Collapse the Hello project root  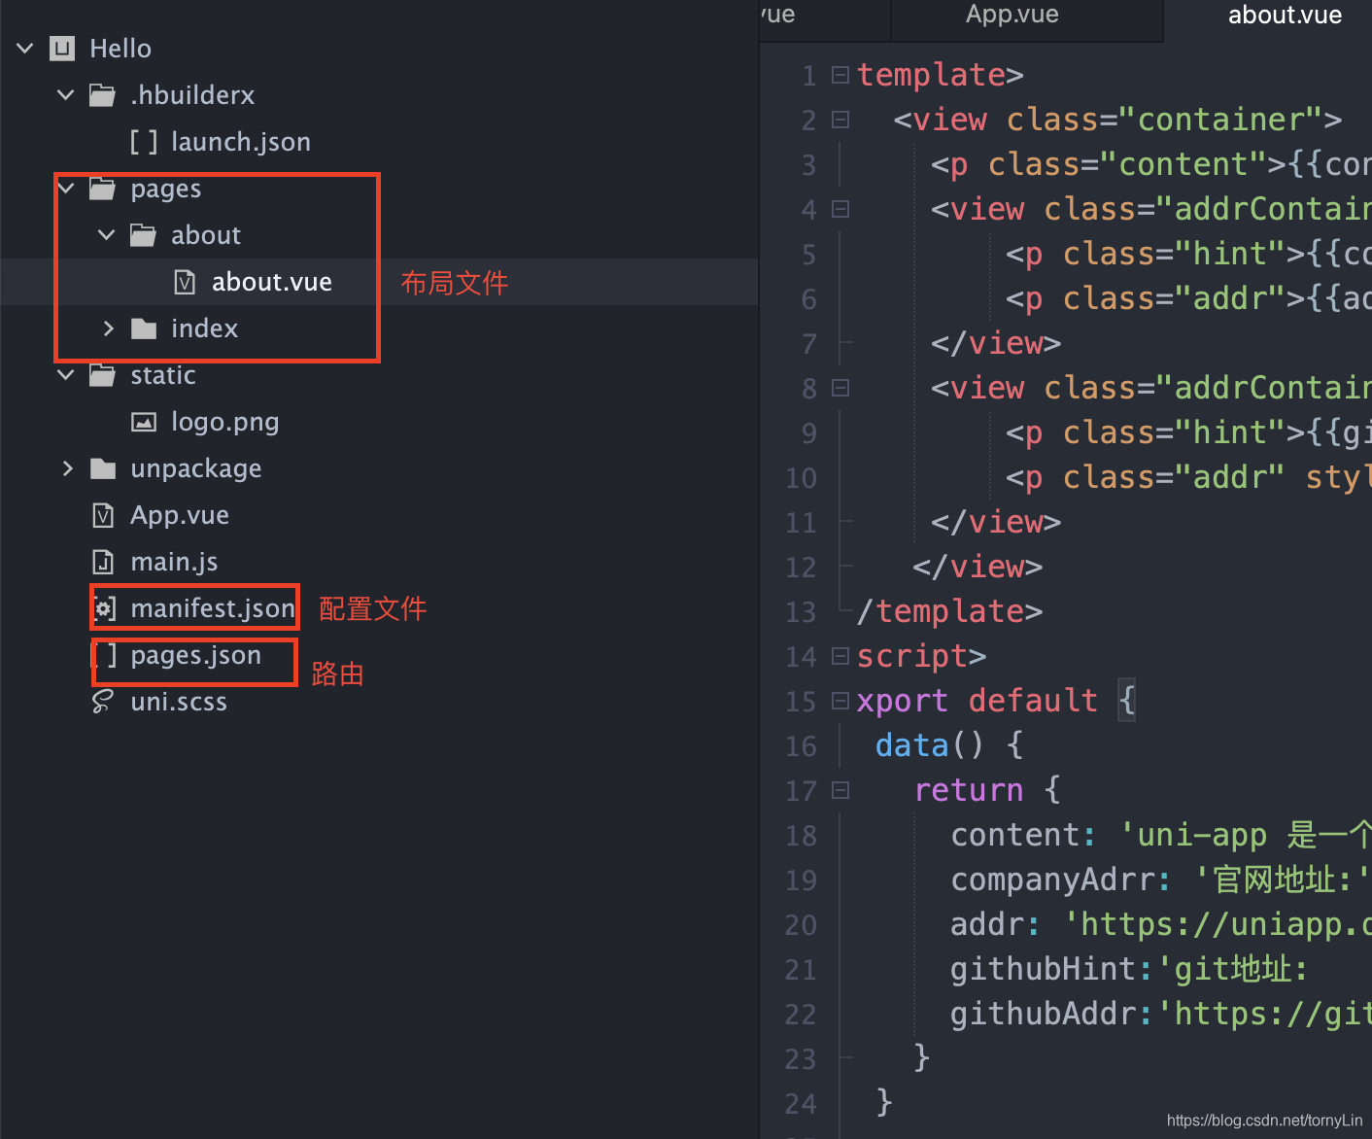(x=25, y=48)
